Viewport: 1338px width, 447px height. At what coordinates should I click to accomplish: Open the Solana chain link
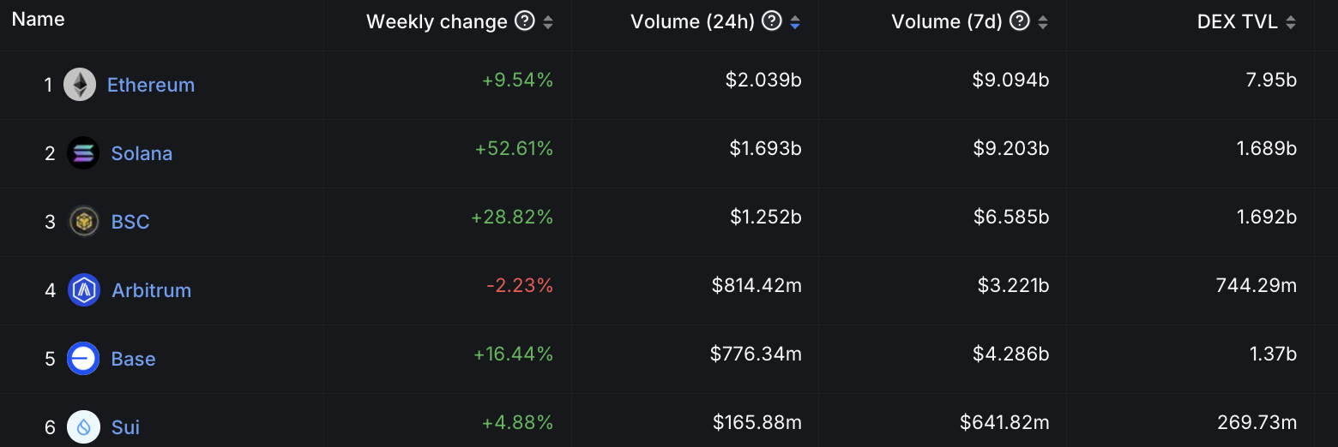pos(142,153)
